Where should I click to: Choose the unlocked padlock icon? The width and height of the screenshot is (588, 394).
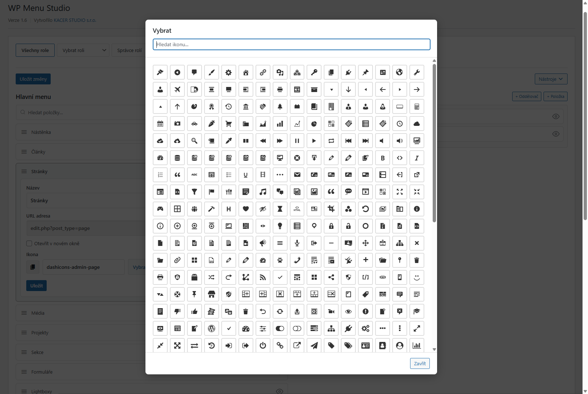348,226
